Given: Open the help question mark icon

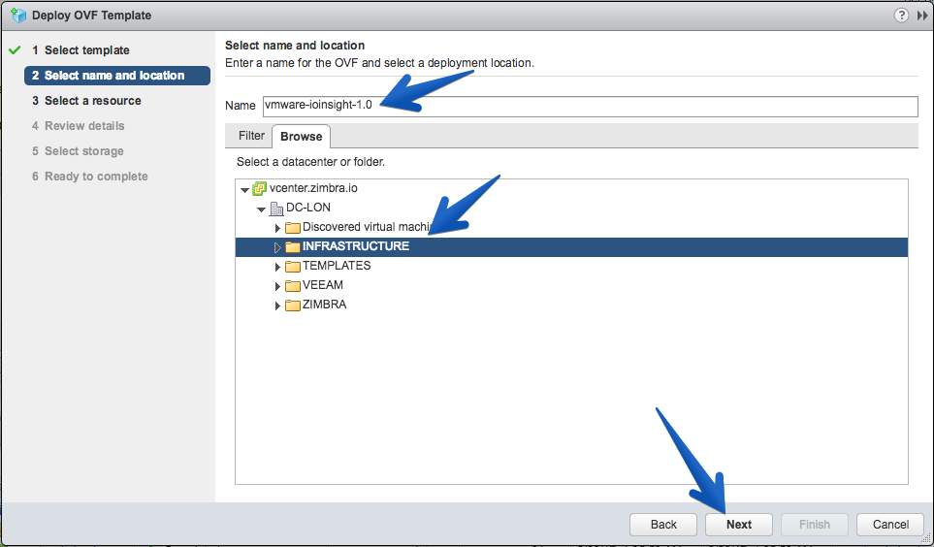Looking at the screenshot, I should [x=901, y=15].
